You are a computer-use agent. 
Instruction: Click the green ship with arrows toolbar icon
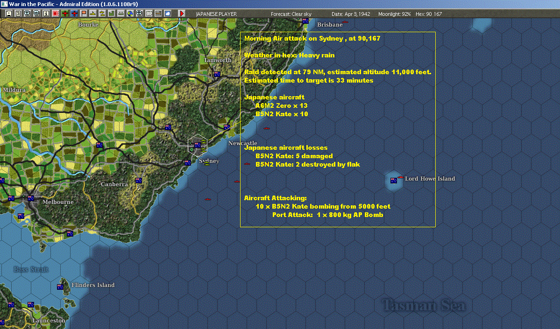click(x=121, y=14)
